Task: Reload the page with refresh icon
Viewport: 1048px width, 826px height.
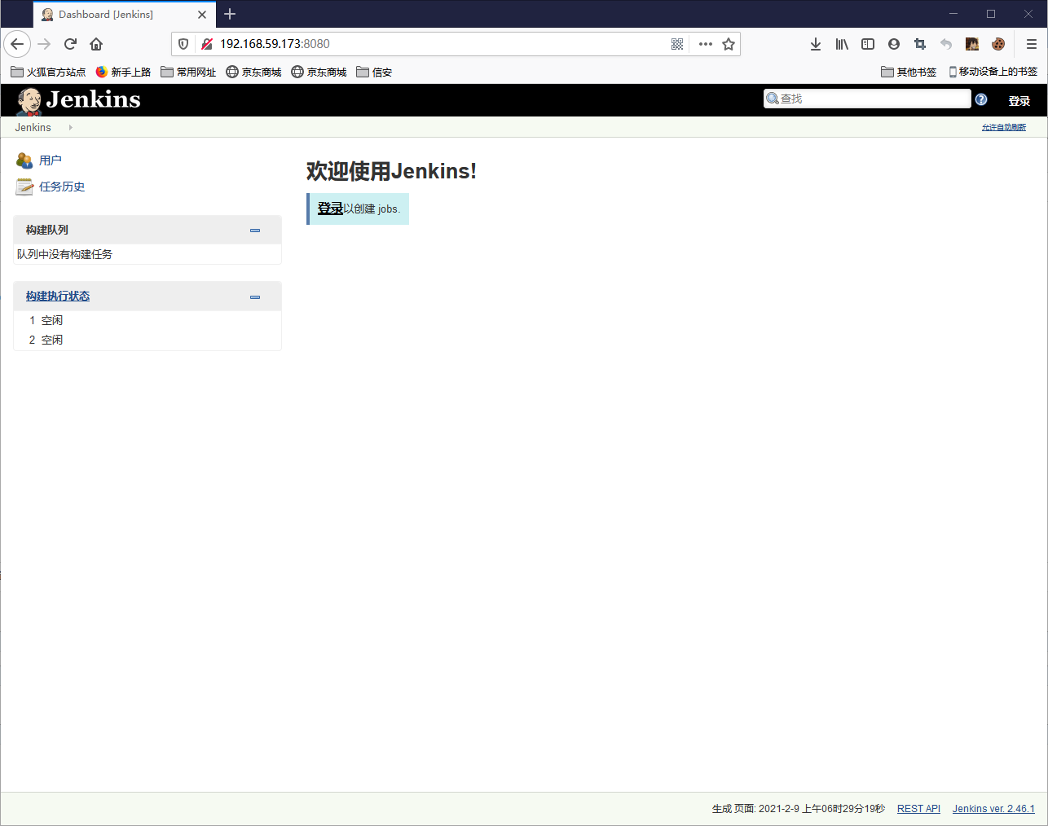Action: click(70, 44)
